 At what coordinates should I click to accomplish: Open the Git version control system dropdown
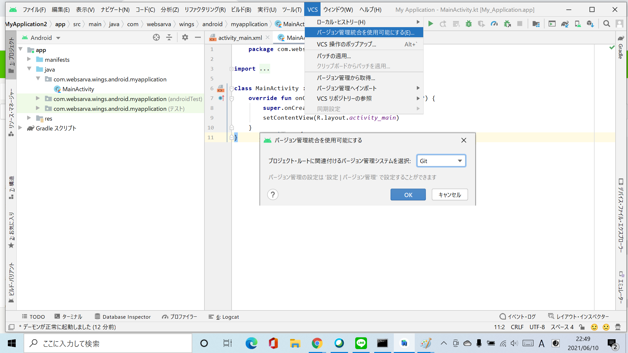click(x=441, y=161)
